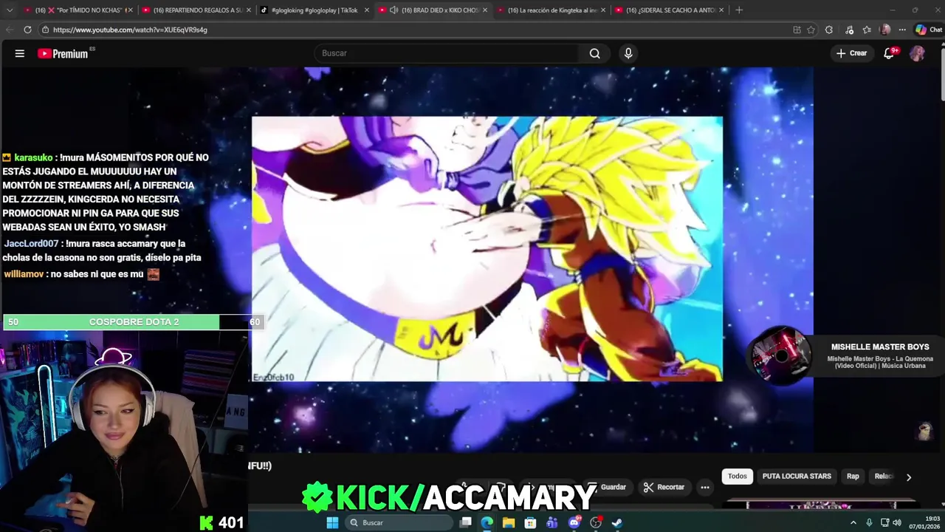The width and height of the screenshot is (945, 532).
Task: Open taskbar clock 19:03 date
Action: click(924, 522)
